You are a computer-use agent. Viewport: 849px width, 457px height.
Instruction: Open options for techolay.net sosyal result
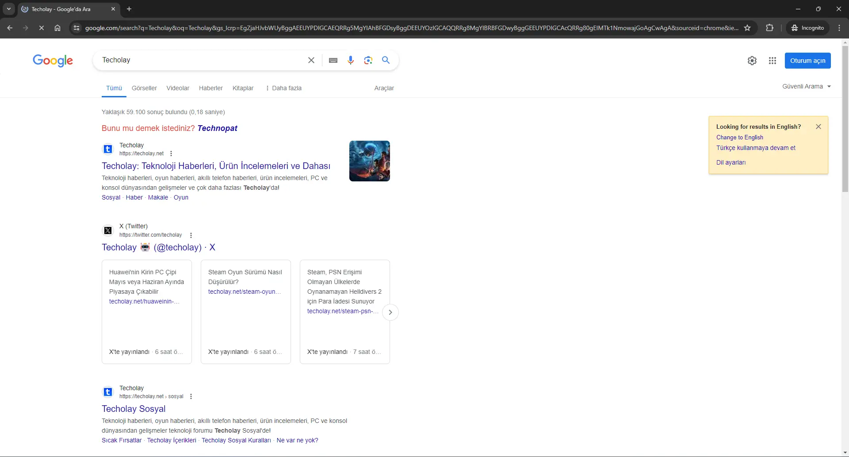click(x=191, y=396)
